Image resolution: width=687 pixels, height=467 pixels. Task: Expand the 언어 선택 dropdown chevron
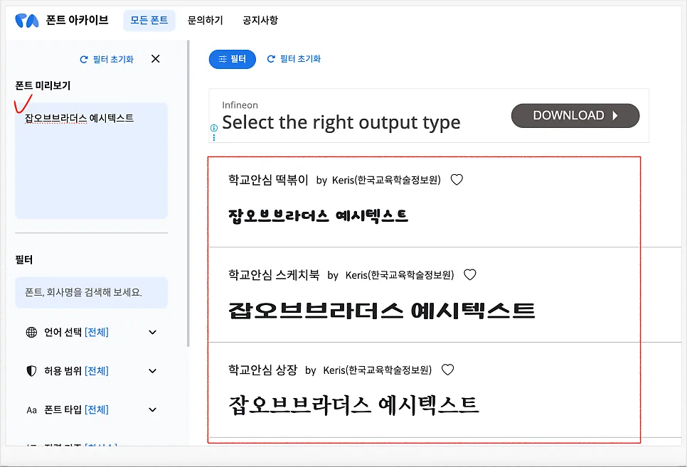point(152,332)
